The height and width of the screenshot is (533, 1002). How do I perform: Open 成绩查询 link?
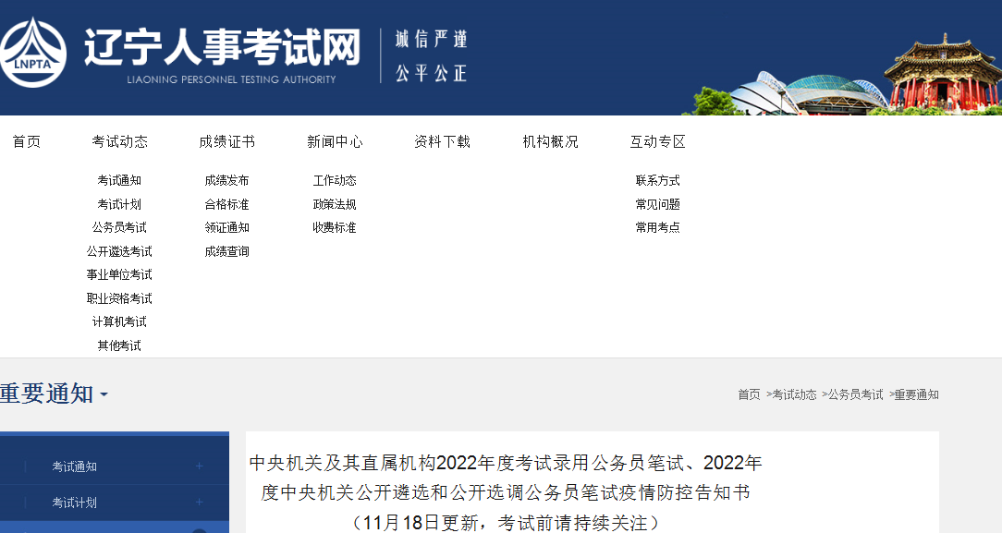(226, 251)
